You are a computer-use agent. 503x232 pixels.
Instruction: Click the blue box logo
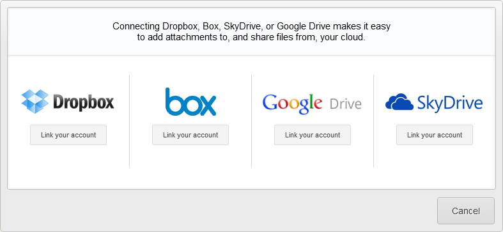tap(190, 102)
